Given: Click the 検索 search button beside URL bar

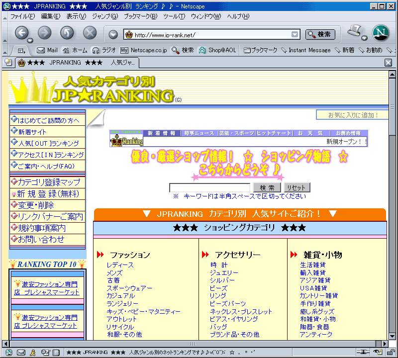Looking at the screenshot, I should [x=320, y=34].
